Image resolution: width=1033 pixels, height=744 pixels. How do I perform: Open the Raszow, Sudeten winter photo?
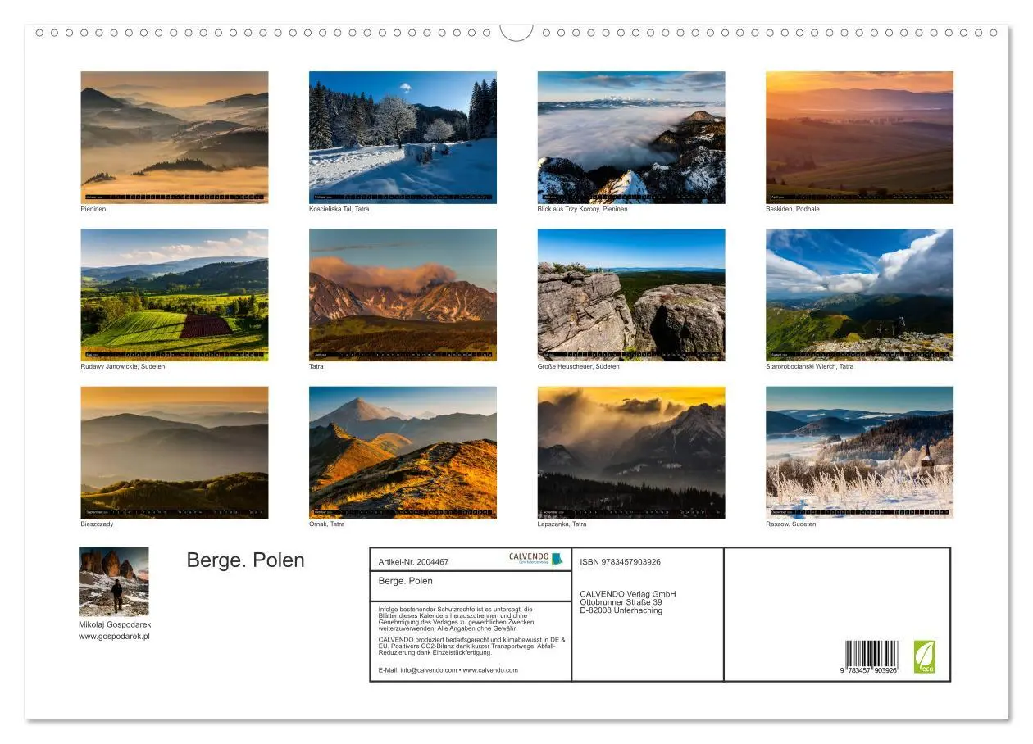coord(859,452)
